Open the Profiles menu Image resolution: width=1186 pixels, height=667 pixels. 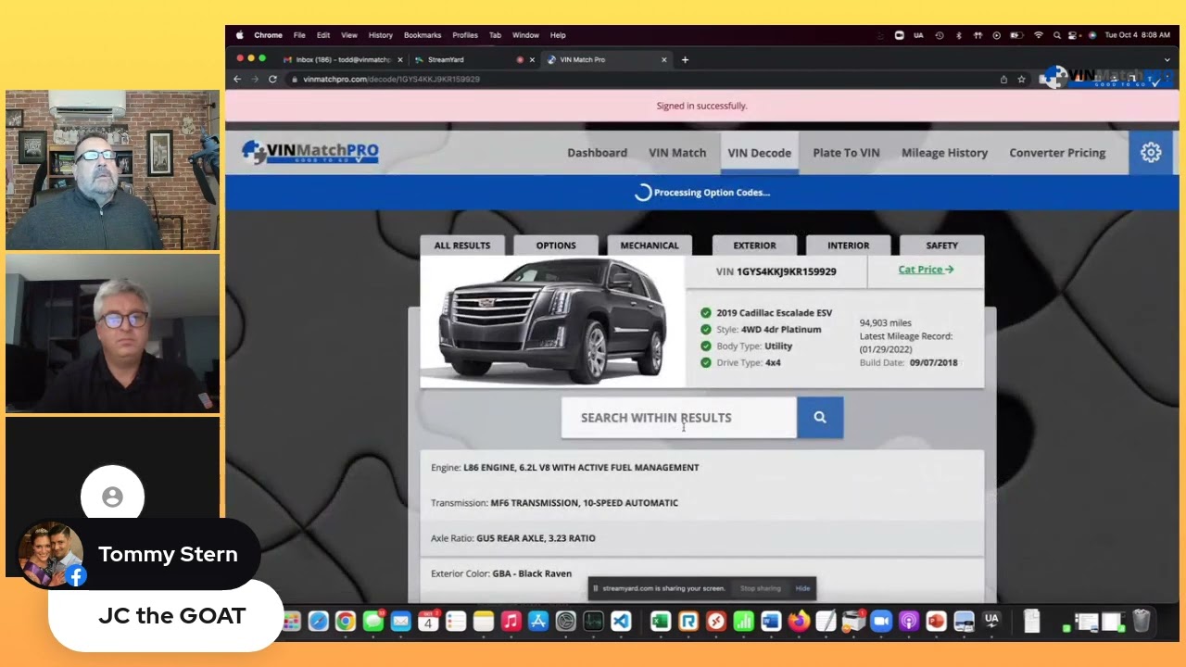coord(465,35)
